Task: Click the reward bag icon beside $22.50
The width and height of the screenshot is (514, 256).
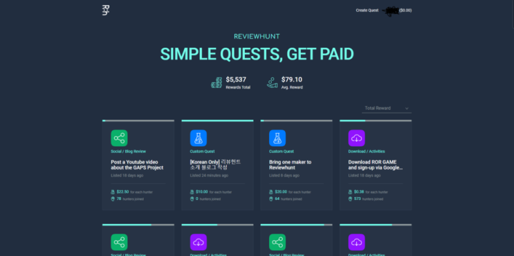Action: pyautogui.click(x=113, y=192)
